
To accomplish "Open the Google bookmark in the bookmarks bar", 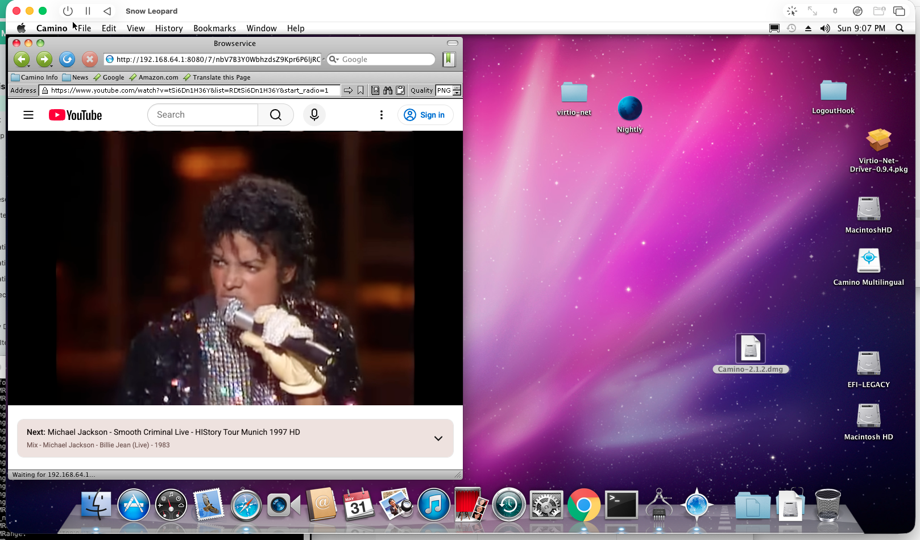I will click(x=109, y=77).
